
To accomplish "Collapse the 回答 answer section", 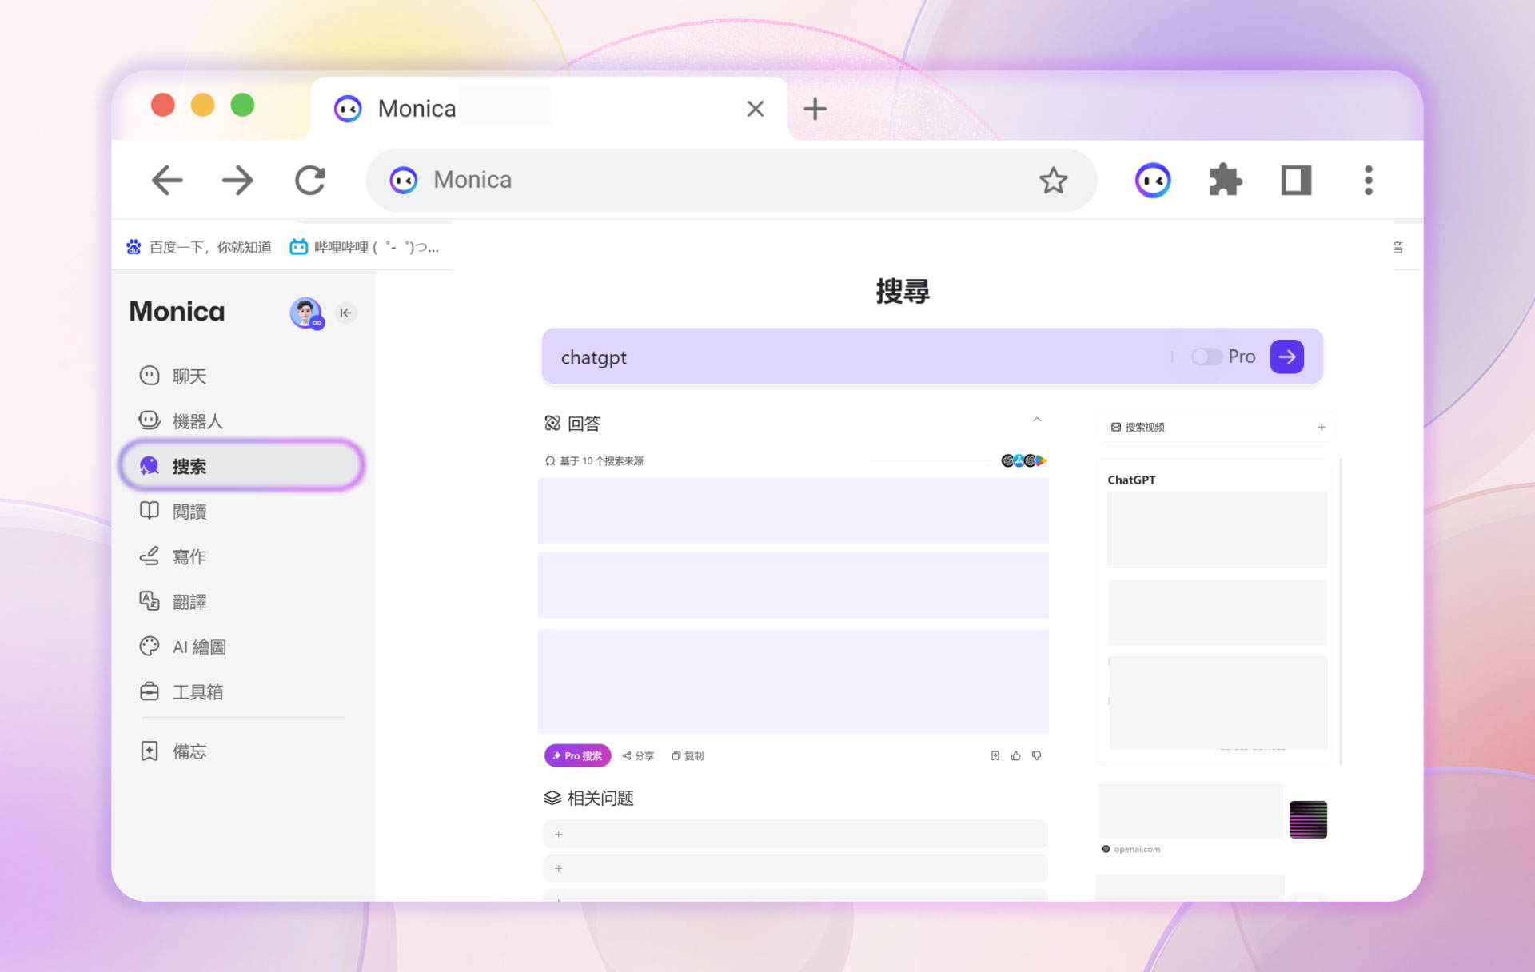I will 1037,420.
